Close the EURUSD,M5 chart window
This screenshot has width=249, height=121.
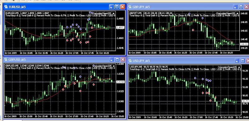click(x=123, y=7)
